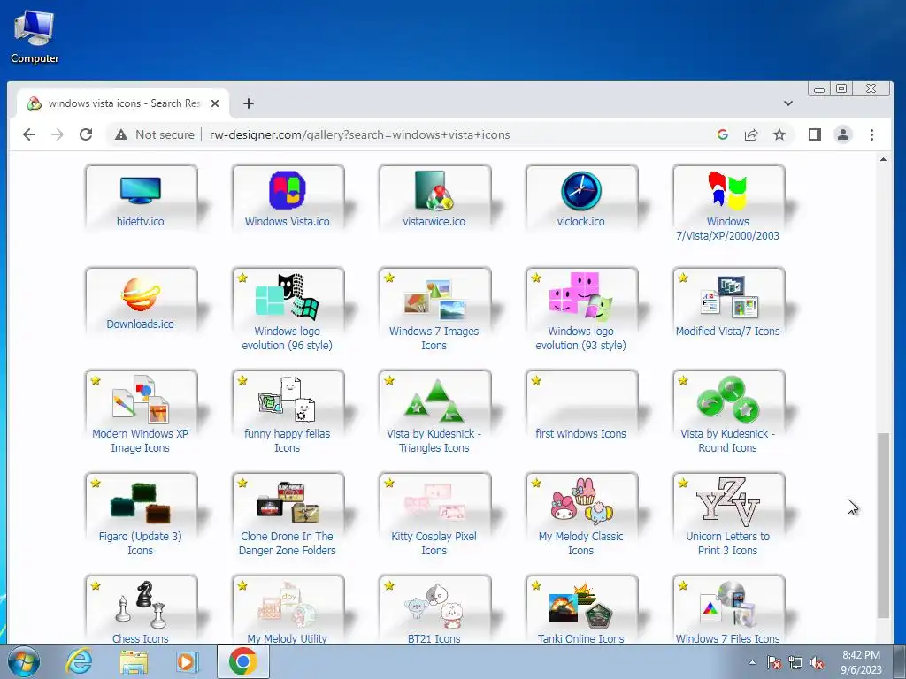Open Windows Media Player from taskbar
906x679 pixels.
click(x=187, y=661)
